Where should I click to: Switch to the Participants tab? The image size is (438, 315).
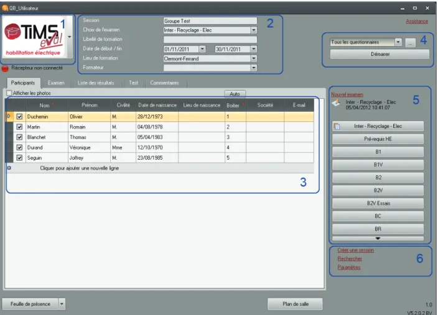(x=23, y=83)
